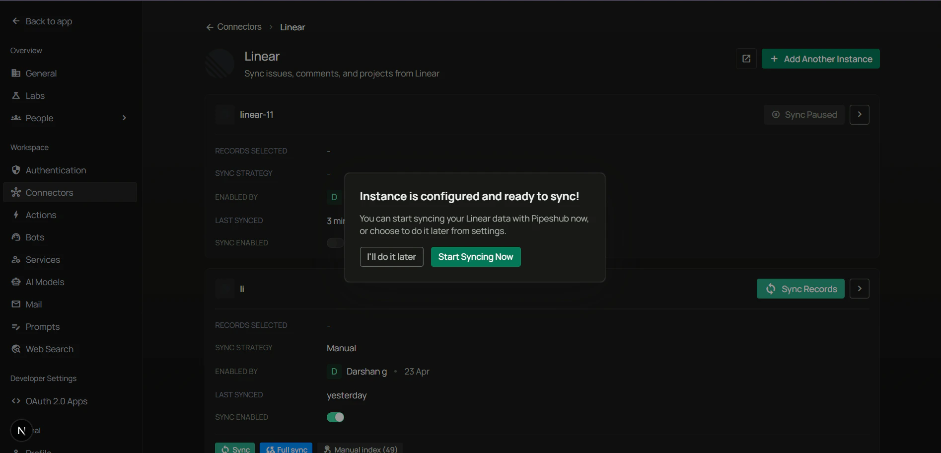Expand the People submenu chevron
Viewport: 941px width, 453px height.
click(x=124, y=118)
